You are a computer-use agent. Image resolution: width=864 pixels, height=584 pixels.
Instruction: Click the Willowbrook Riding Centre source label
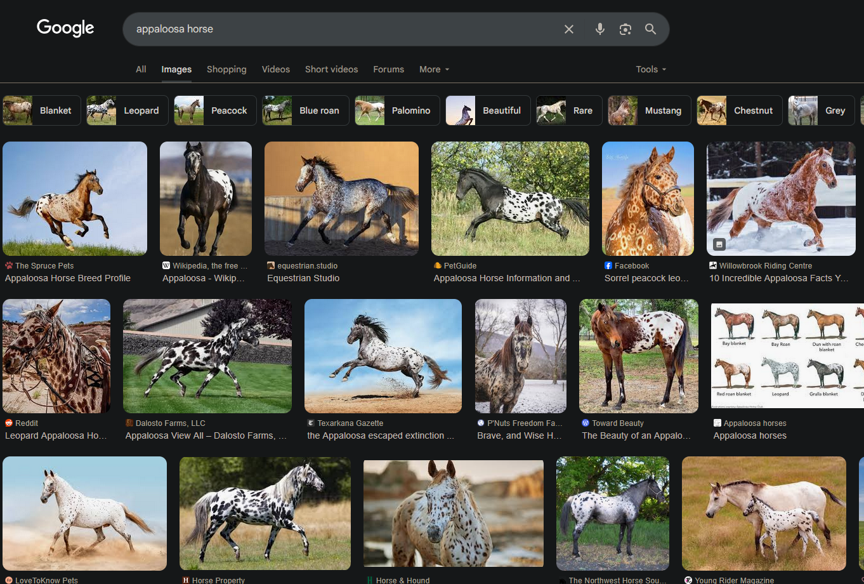click(x=766, y=266)
